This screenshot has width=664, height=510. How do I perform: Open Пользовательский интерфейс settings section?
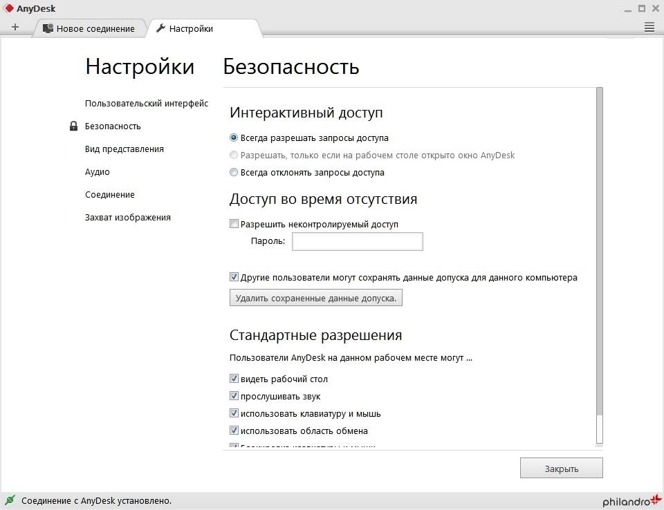point(146,104)
